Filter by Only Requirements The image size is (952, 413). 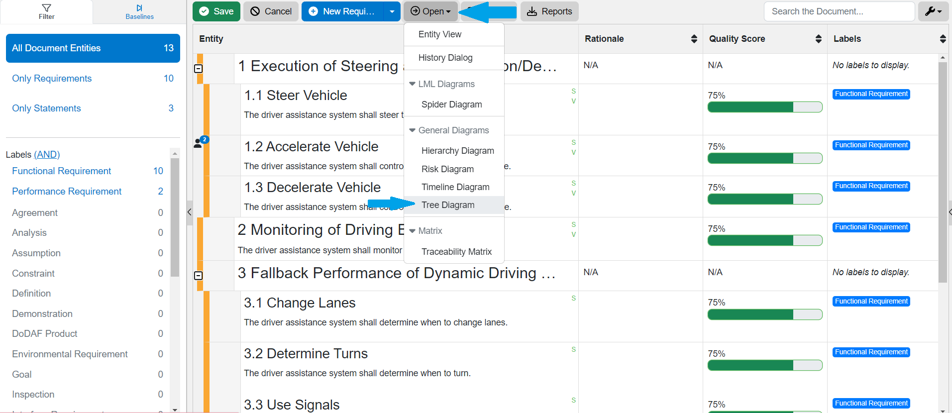[52, 79]
